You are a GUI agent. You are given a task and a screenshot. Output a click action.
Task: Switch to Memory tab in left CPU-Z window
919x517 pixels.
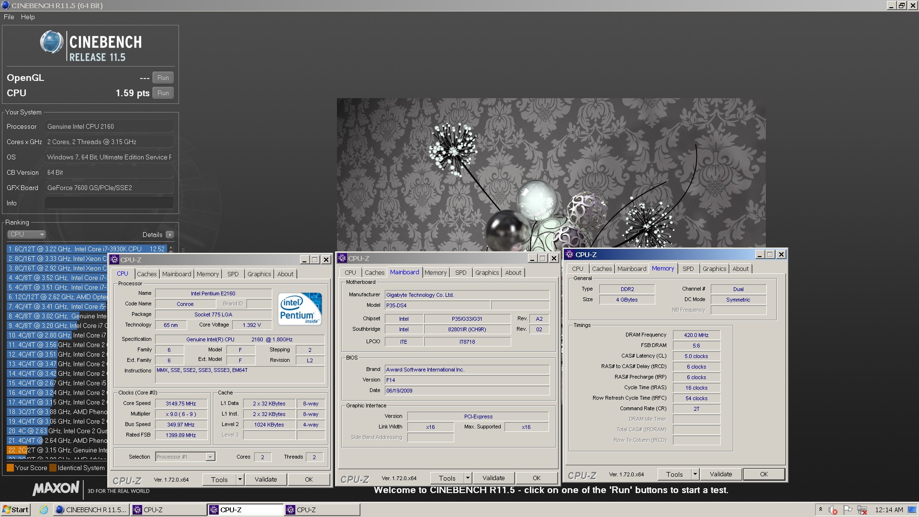click(208, 274)
